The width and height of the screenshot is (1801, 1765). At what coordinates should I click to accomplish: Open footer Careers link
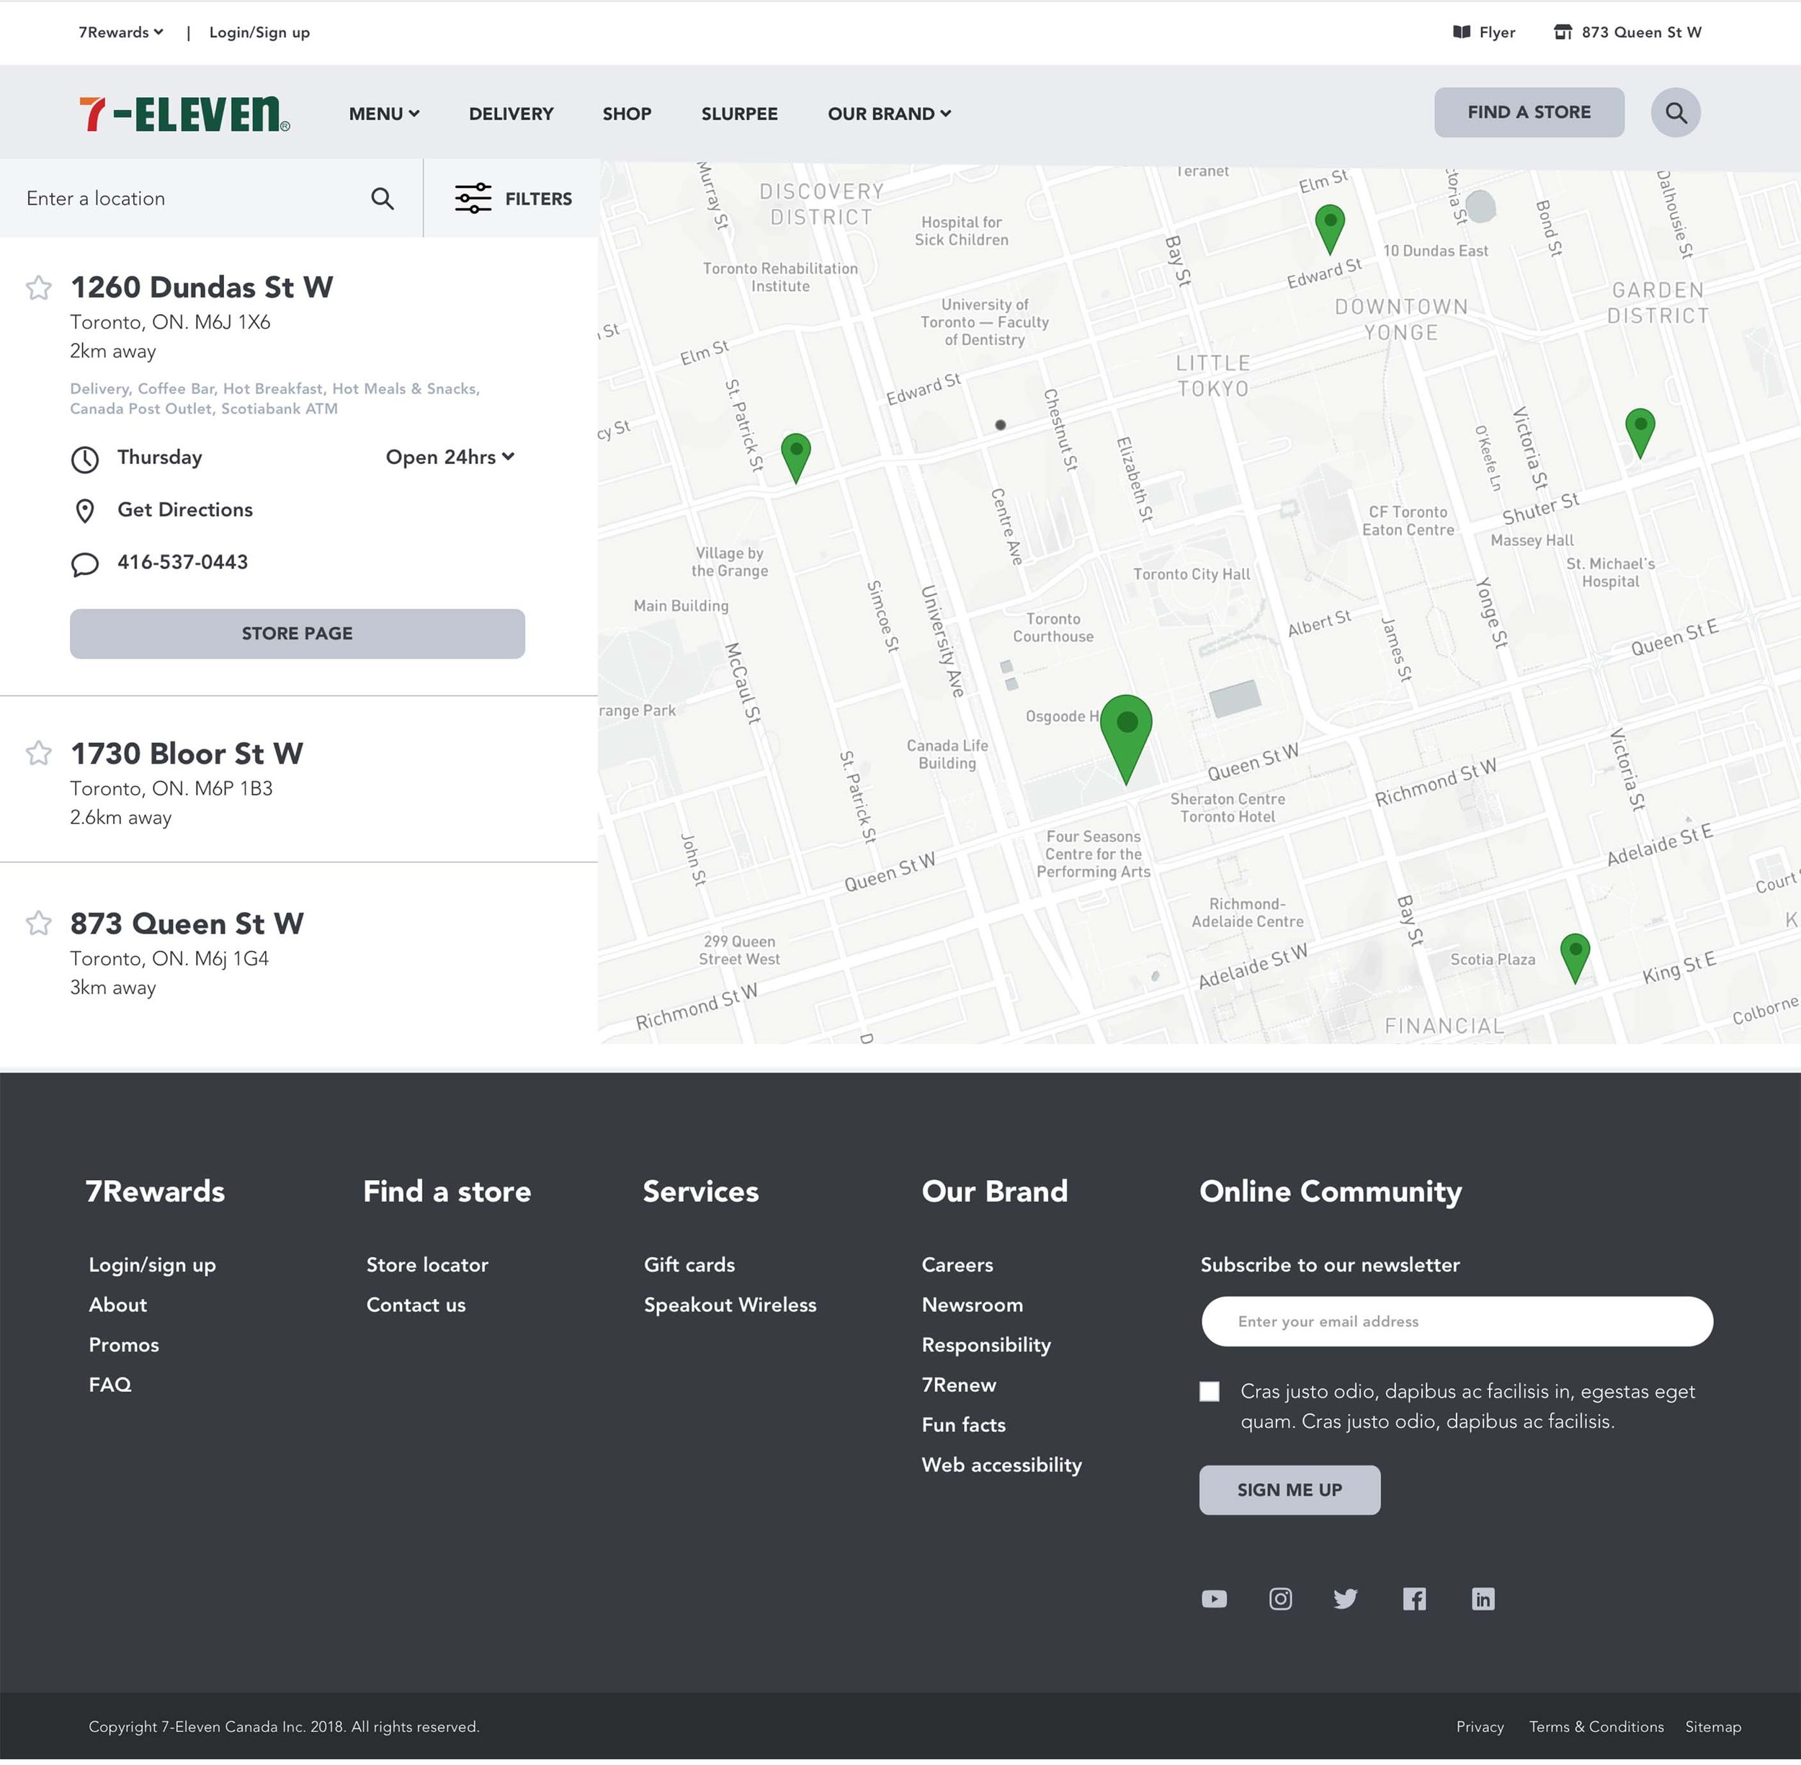pyautogui.click(x=957, y=1264)
